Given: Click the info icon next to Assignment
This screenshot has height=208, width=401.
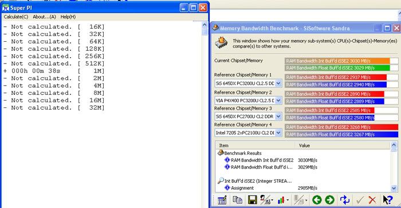Looking at the screenshot, I should coord(227,188).
